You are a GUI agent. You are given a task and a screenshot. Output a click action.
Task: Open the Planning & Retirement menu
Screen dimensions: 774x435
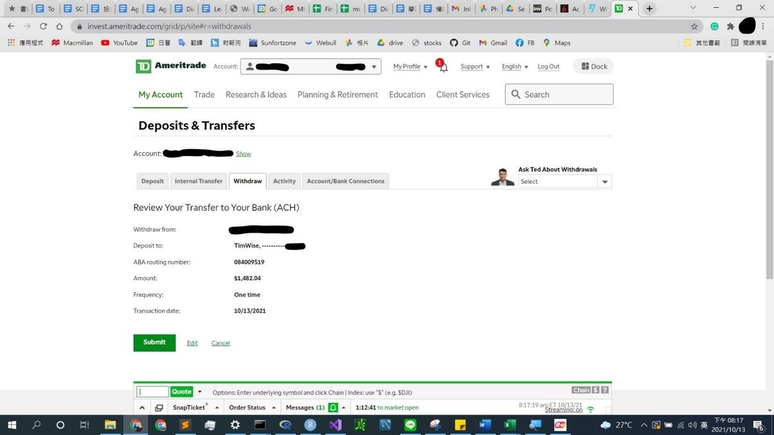[x=337, y=94]
